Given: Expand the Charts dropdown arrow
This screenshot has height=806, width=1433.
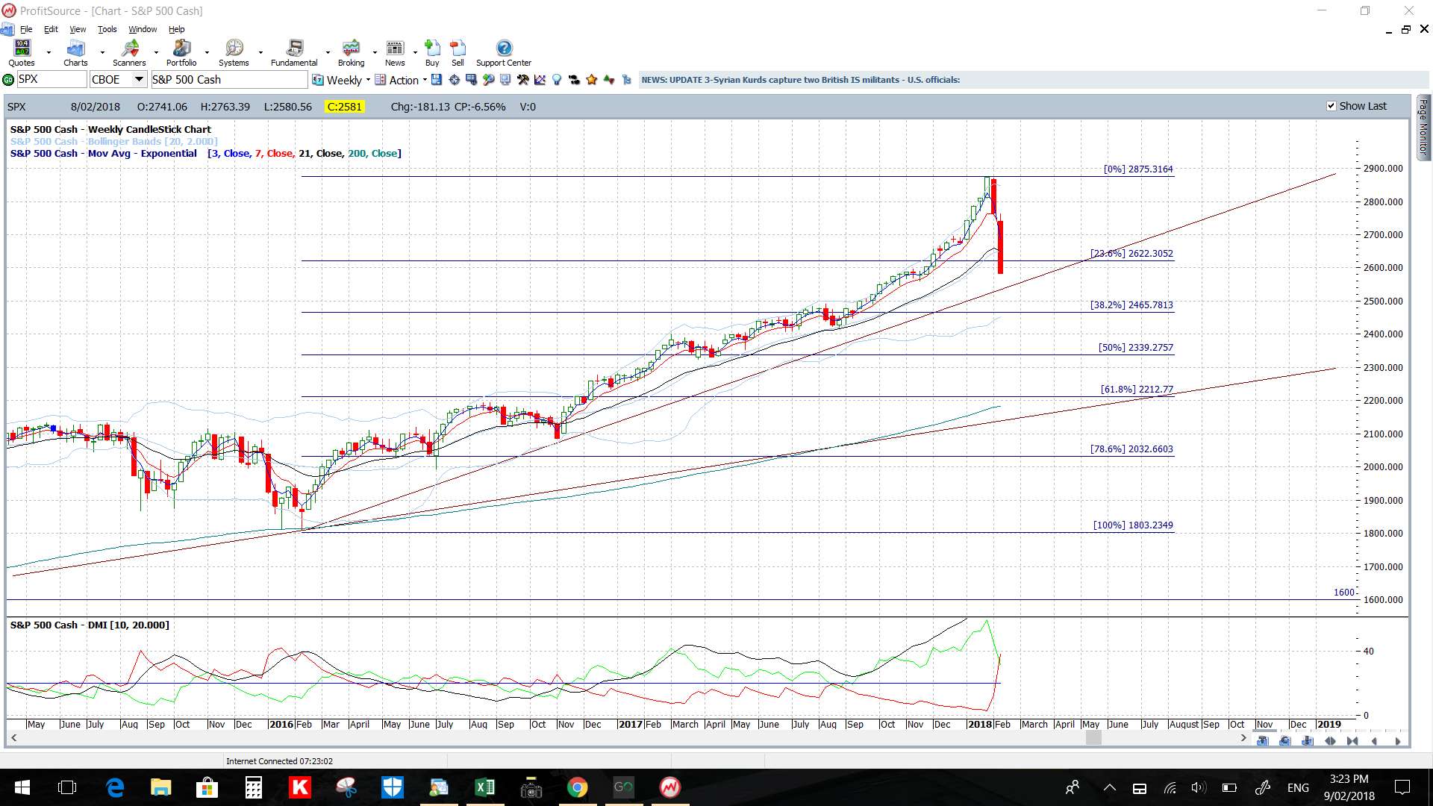Looking at the screenshot, I should (102, 52).
